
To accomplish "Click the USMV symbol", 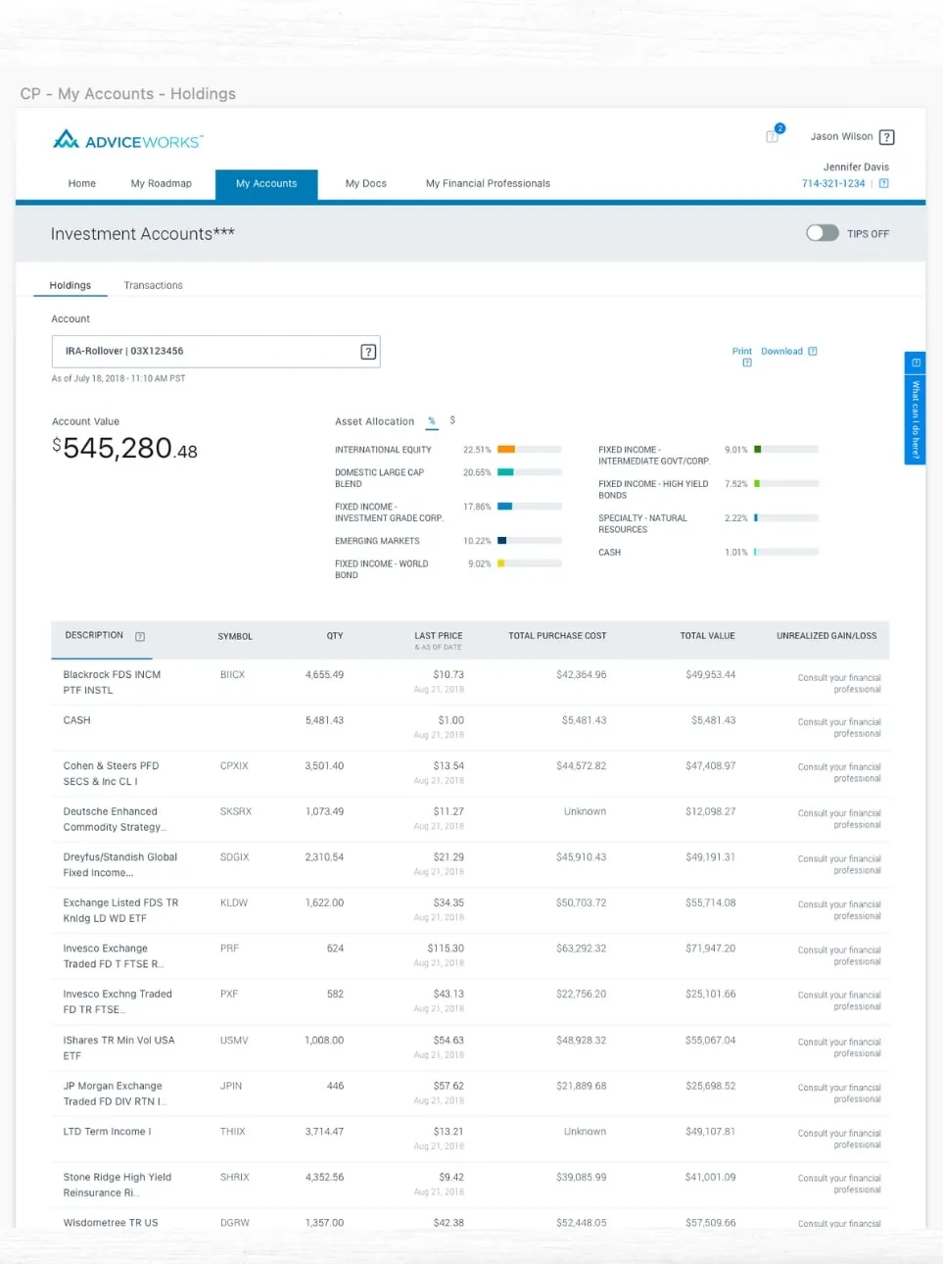I will click(x=234, y=1041).
